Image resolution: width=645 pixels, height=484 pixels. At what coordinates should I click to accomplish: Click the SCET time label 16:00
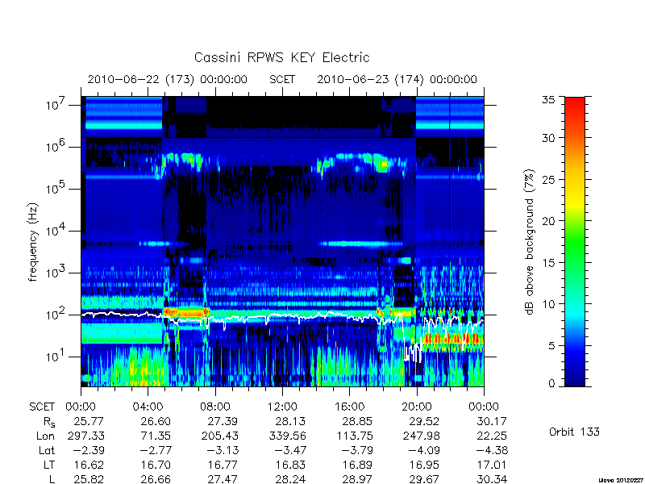point(350,407)
